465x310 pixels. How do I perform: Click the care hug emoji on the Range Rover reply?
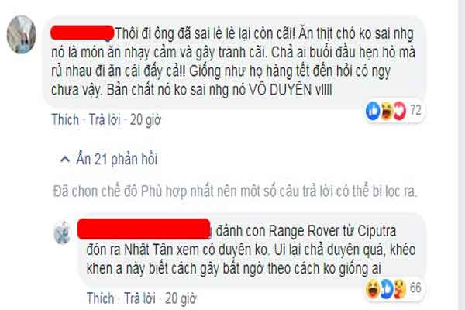tap(400, 288)
